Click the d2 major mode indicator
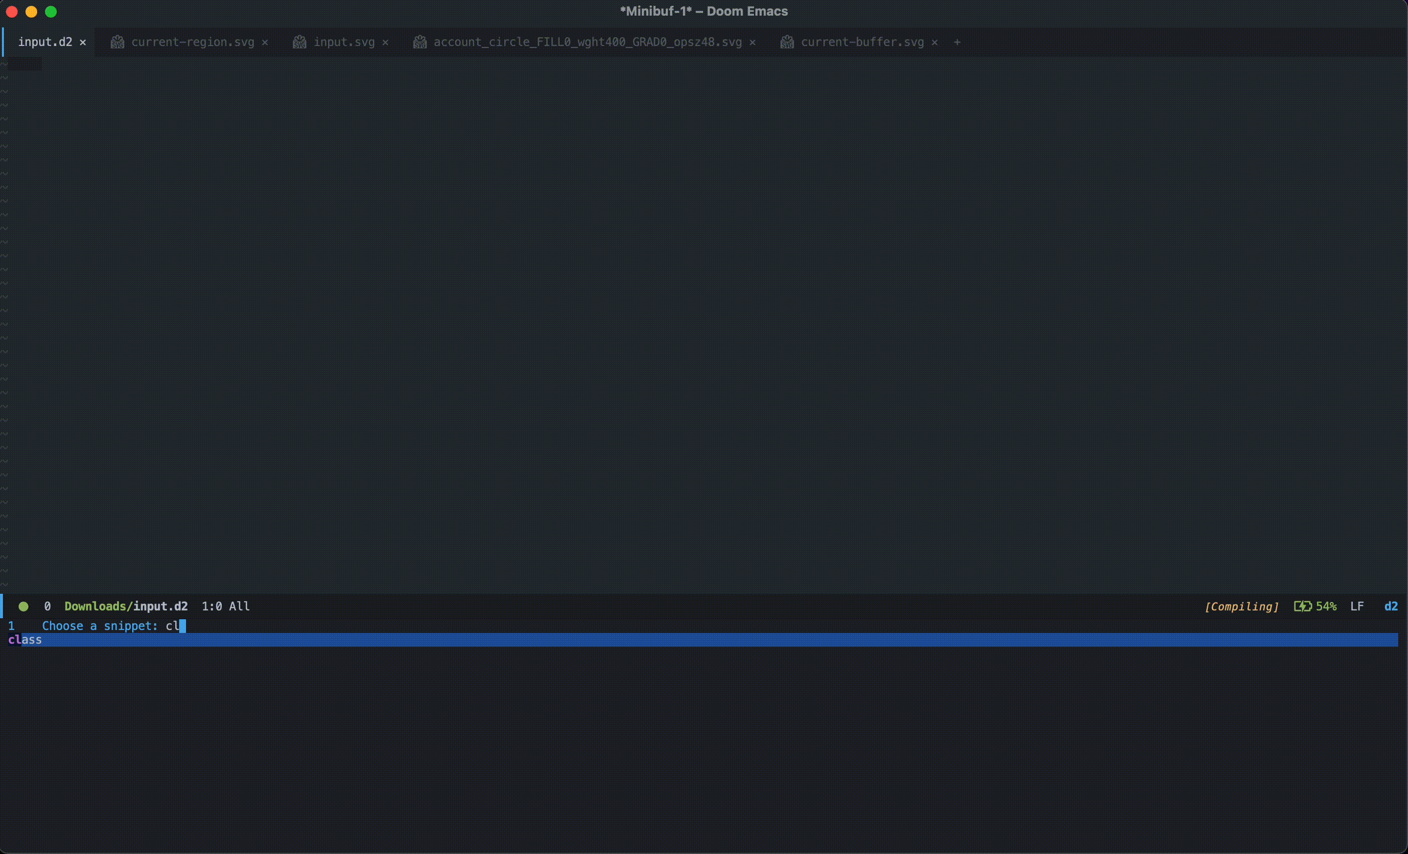Image resolution: width=1408 pixels, height=854 pixels. [x=1391, y=606]
